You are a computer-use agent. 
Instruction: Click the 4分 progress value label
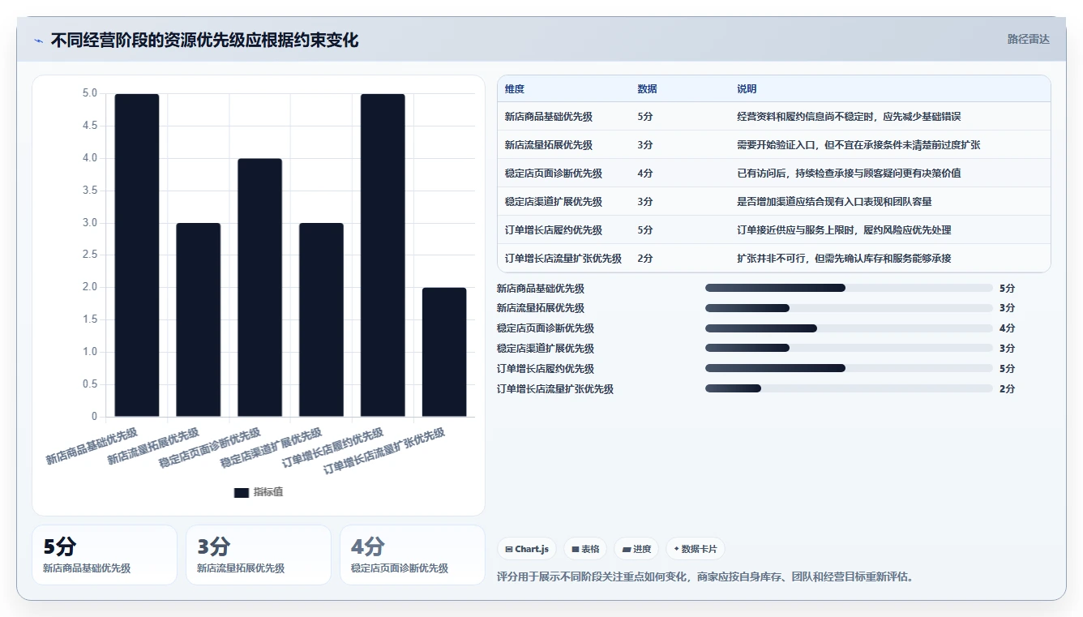[x=1007, y=328]
